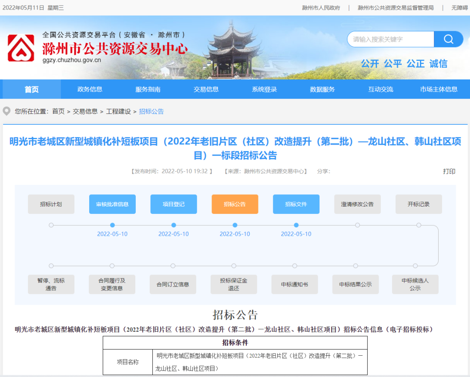The height and width of the screenshot is (377, 470).
Task: Switch to the 交易信息 navigation tab
Action: coord(206,89)
